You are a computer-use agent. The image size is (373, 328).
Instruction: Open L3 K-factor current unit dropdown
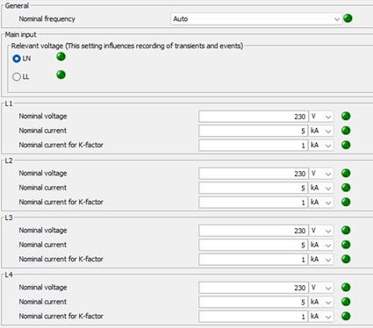321,259
